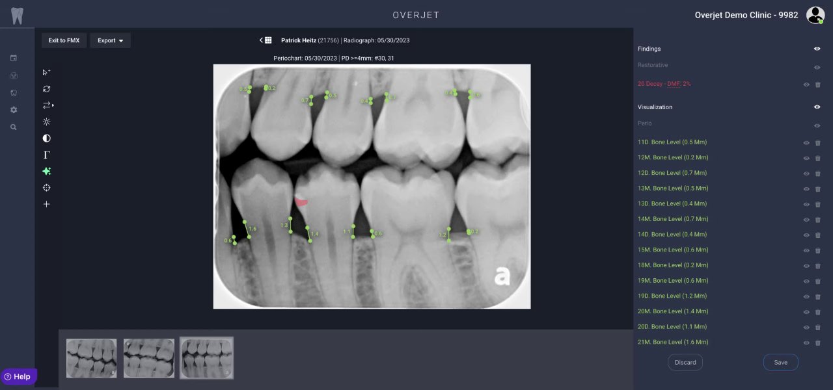Image resolution: width=833 pixels, height=390 pixels.
Task: Go back to the radiograph grid view
Action: tap(266, 40)
